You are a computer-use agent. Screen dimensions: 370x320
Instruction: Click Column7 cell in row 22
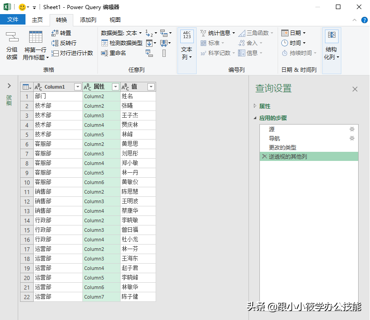coord(101,297)
